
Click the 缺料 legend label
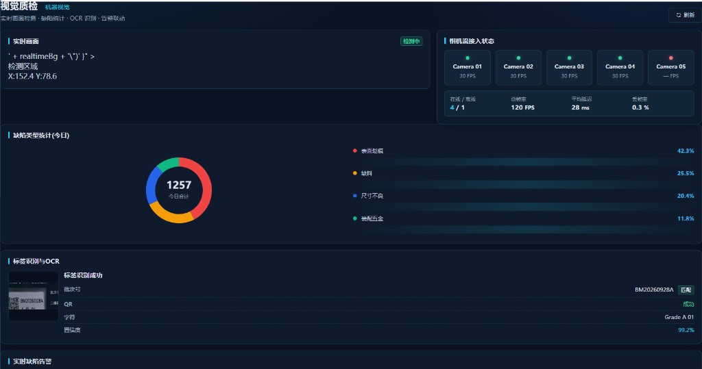(366, 173)
